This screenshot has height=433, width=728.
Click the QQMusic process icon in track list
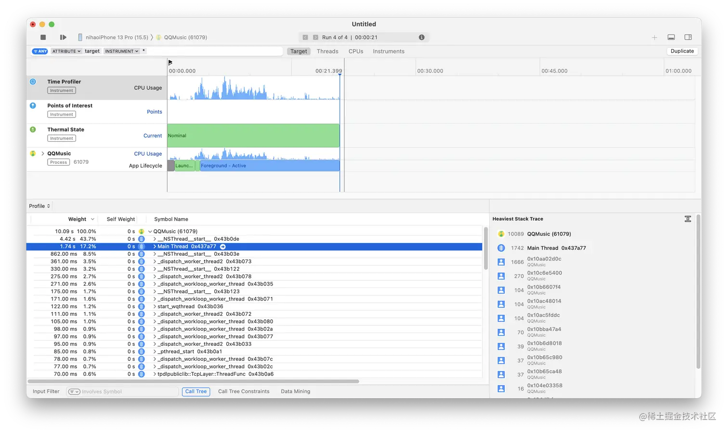click(33, 154)
